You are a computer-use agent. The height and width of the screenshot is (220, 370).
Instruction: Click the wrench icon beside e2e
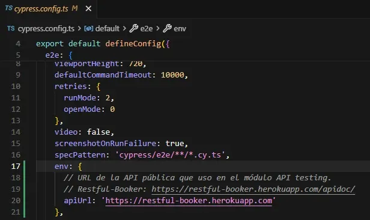[x=134, y=28]
